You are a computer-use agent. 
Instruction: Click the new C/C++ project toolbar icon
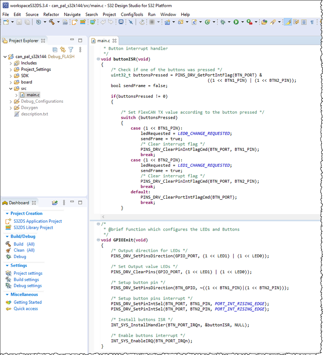(x=168, y=22)
